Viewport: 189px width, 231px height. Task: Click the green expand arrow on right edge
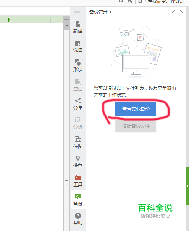187,186
